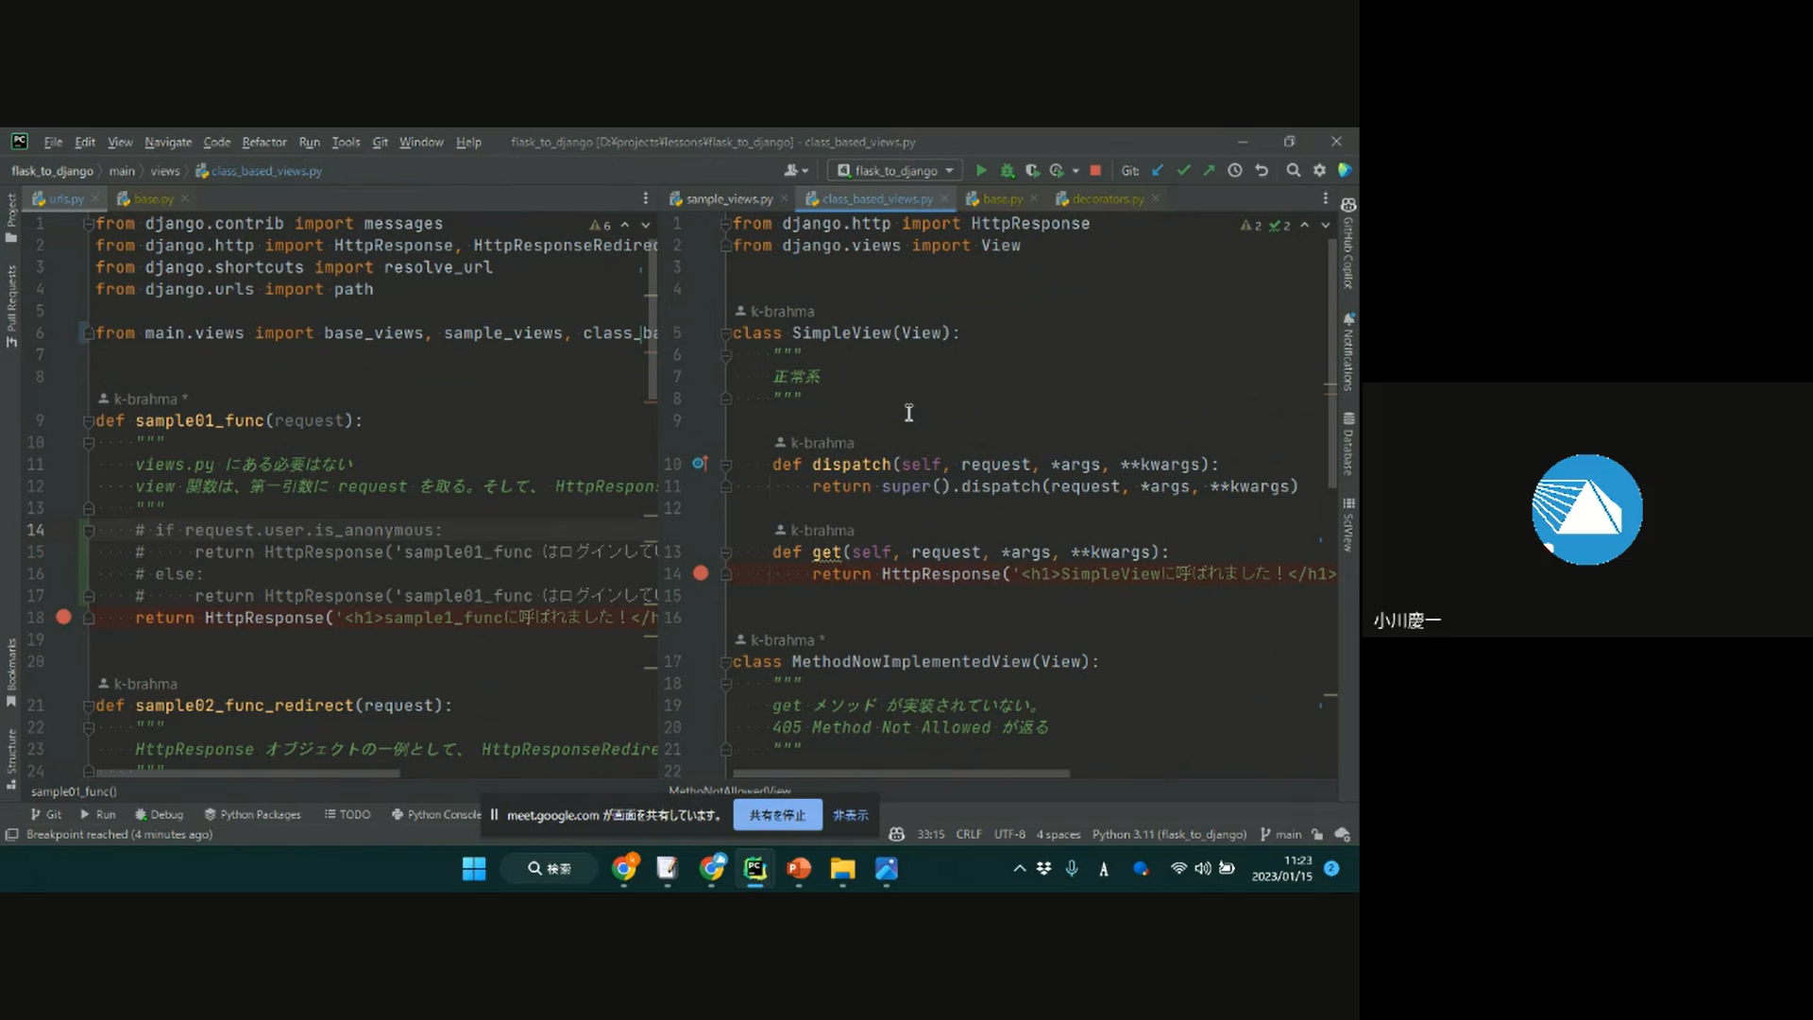Toggle the breakpoint on SimpleView get return line

pyautogui.click(x=701, y=573)
